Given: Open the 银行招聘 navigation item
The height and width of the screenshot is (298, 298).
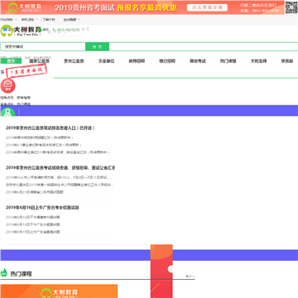Looking at the screenshot, I should click(167, 61).
